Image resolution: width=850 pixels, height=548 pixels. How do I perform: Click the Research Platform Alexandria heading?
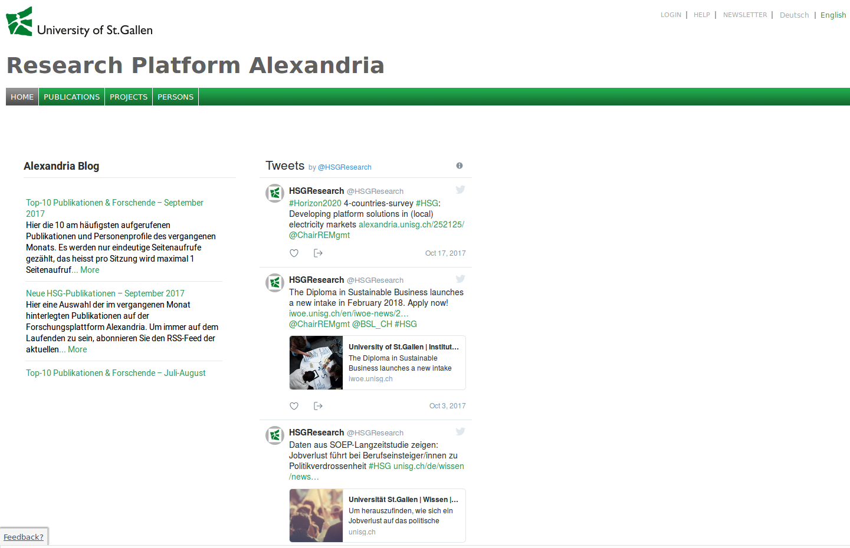pos(195,65)
